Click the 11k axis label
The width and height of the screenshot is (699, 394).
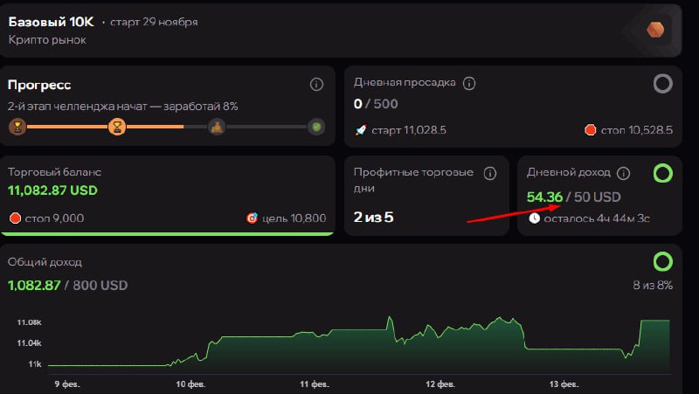(x=35, y=364)
